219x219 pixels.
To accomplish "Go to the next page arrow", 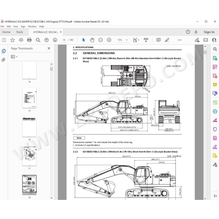I will coord(55,40).
